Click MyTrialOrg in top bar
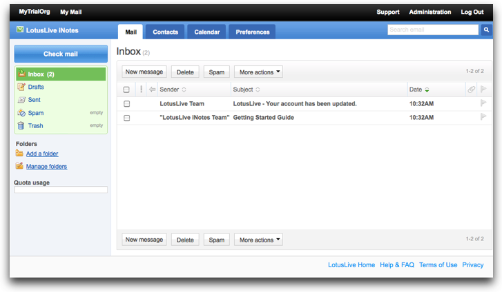502x292 pixels. tap(35, 12)
